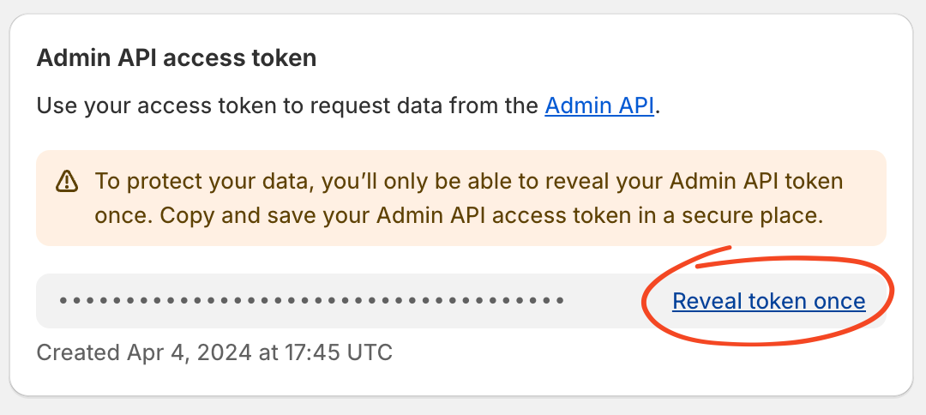Click the warning triangle icon in banner
This screenshot has height=415, width=926.
pyautogui.click(x=67, y=181)
